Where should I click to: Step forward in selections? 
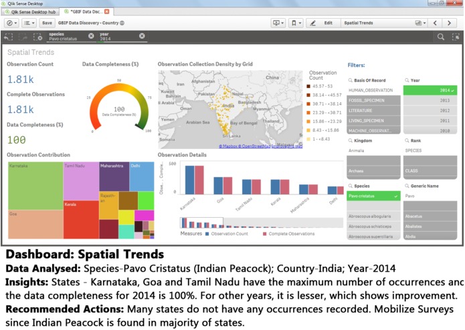(x=23, y=37)
